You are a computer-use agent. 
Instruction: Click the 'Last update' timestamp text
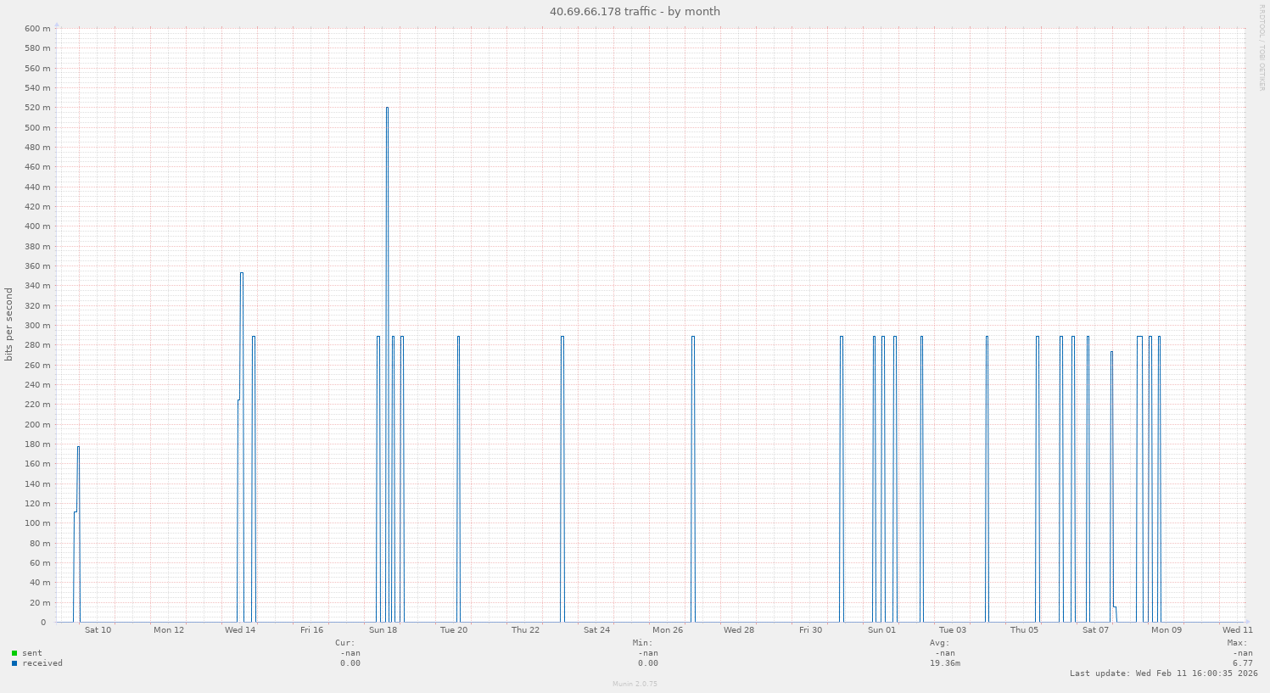point(1164,673)
